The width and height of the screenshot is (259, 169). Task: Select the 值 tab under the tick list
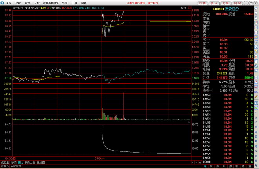[243, 166]
